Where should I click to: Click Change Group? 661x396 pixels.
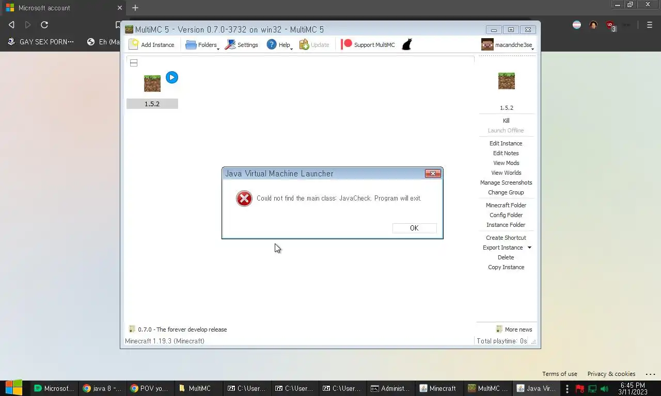pos(506,192)
